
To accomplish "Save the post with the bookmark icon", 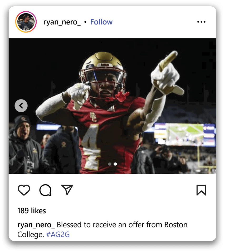I will pyautogui.click(x=201, y=190).
